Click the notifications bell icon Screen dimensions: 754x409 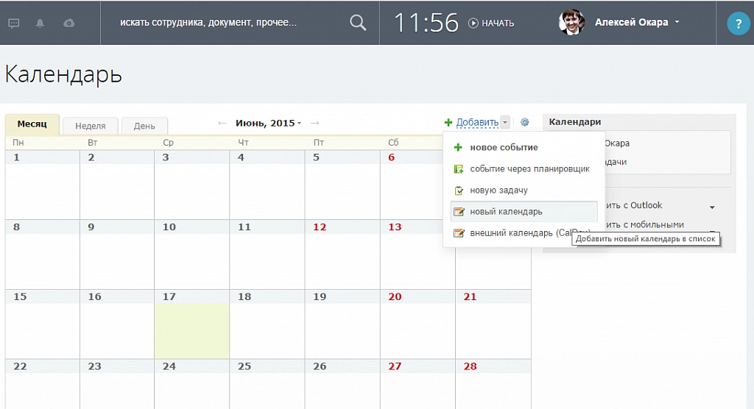[40, 23]
